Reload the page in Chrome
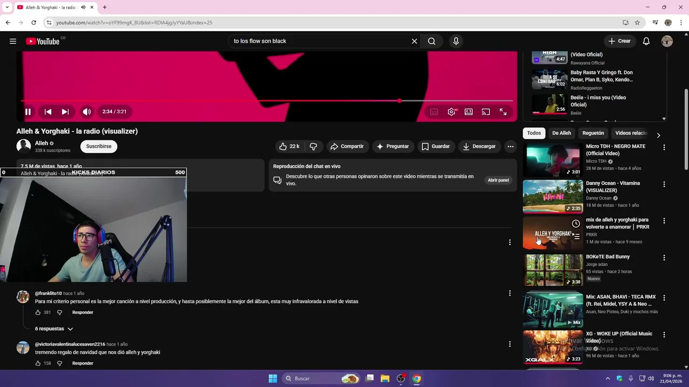The height and width of the screenshot is (387, 689). [x=33, y=23]
